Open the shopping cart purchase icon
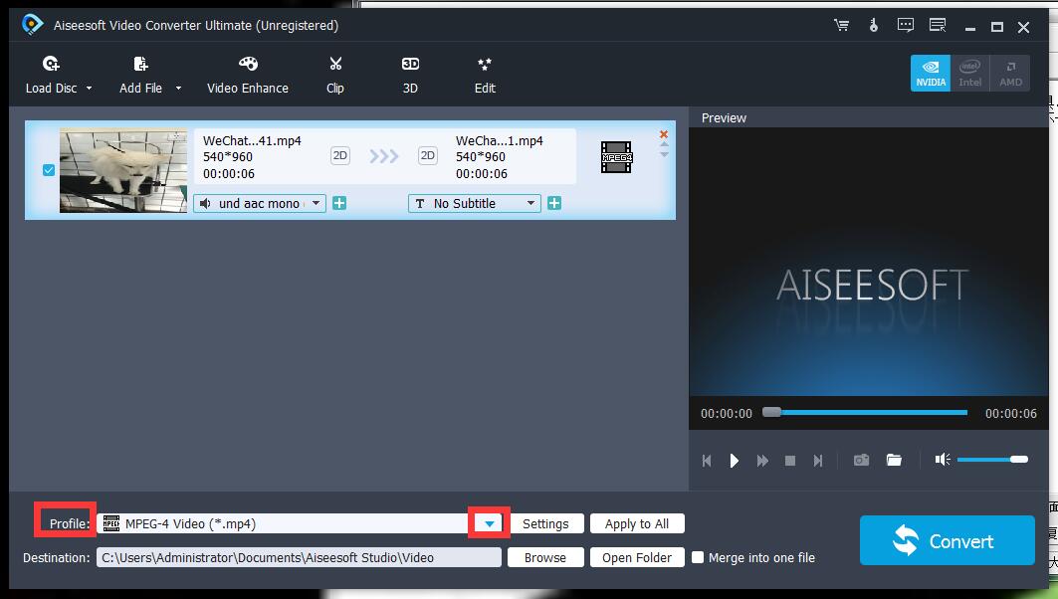Viewport: 1058px width, 599px height. click(x=841, y=26)
